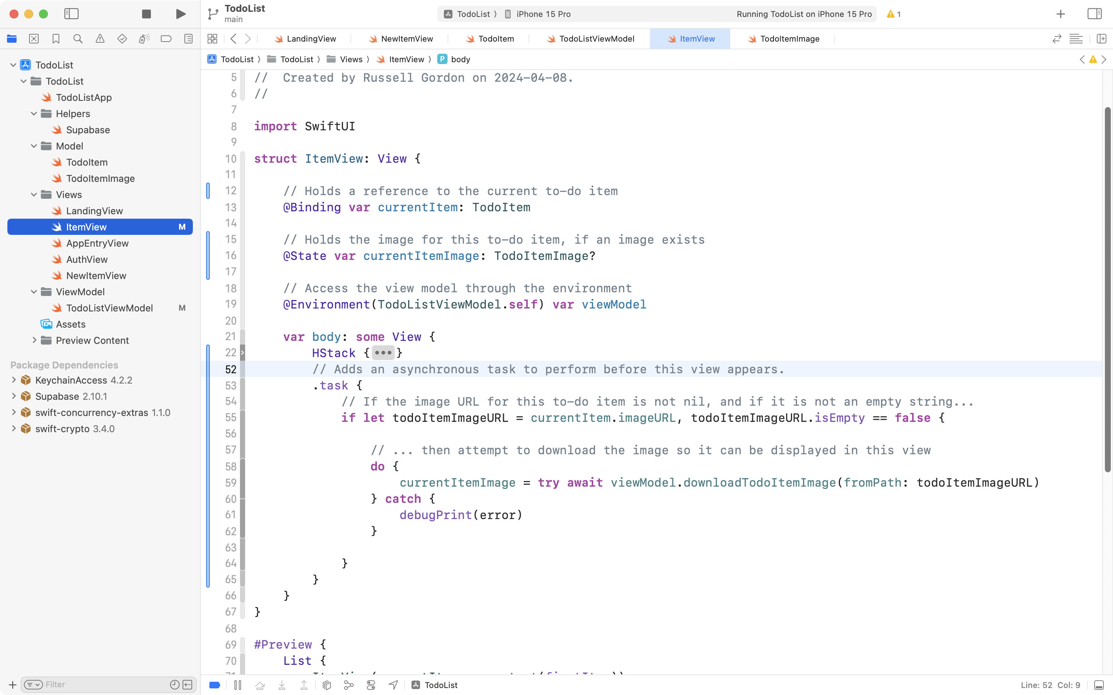Simulate location from the debug bar
The height and width of the screenshot is (695, 1113).
pyautogui.click(x=393, y=684)
